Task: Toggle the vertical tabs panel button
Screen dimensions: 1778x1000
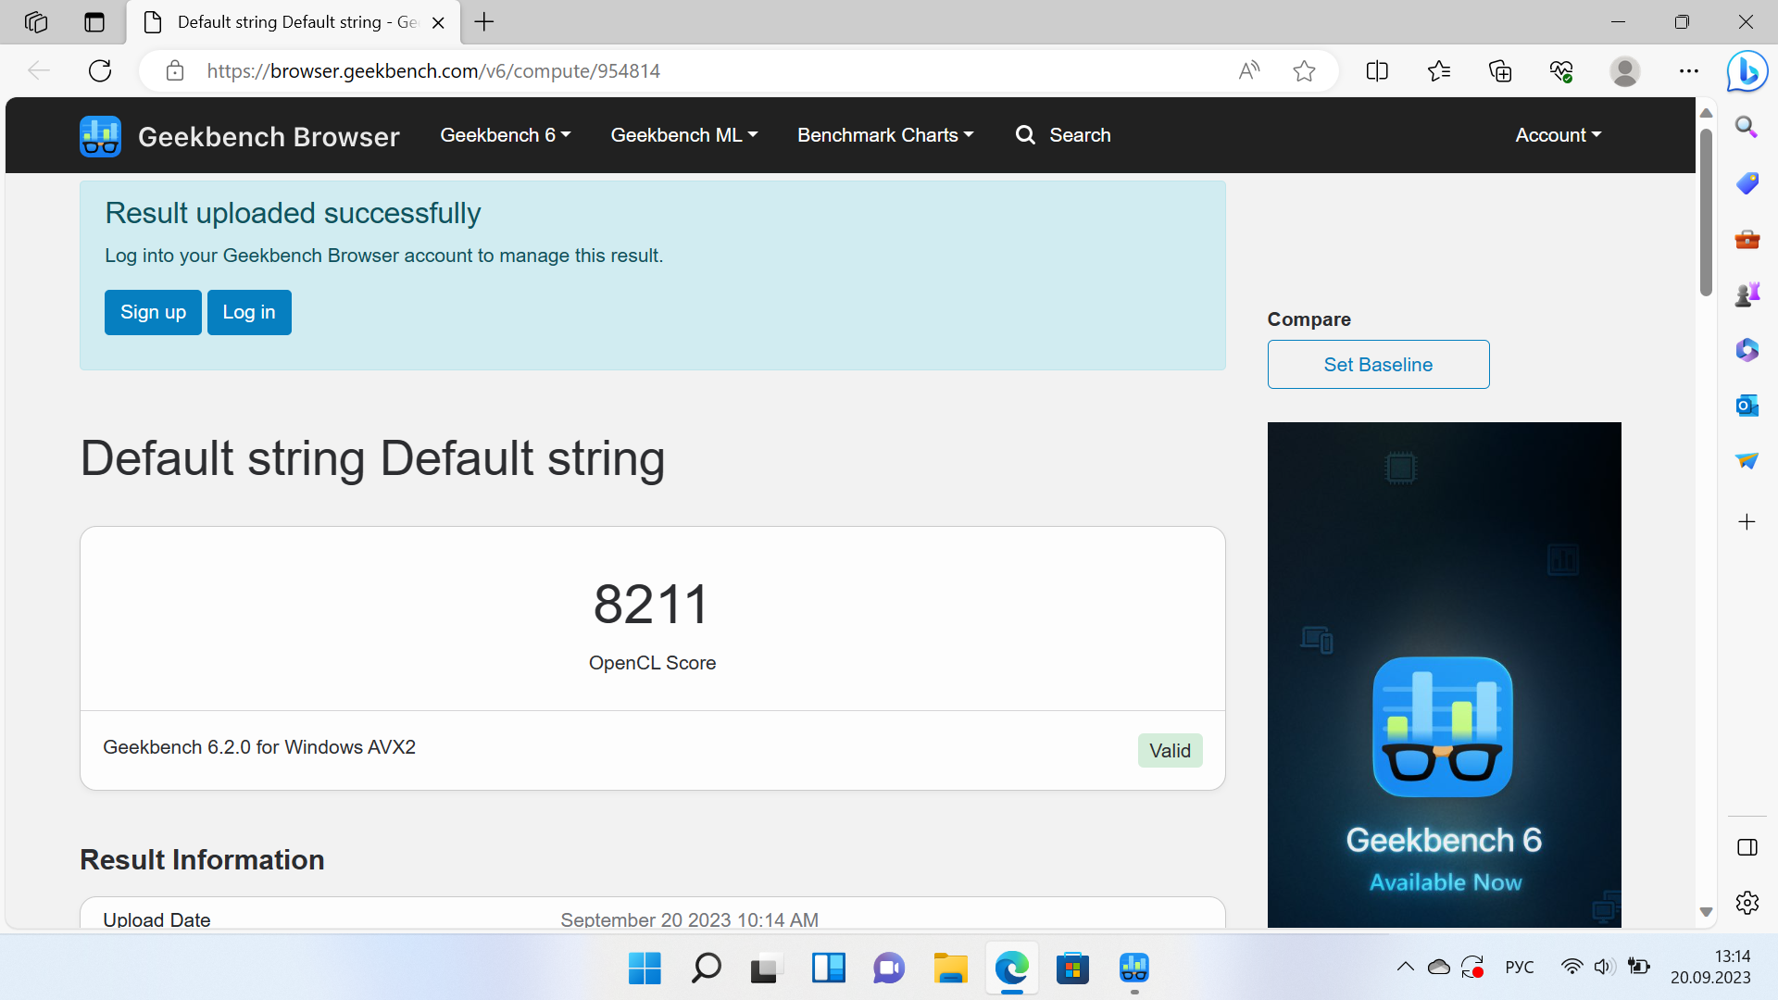Action: click(94, 22)
